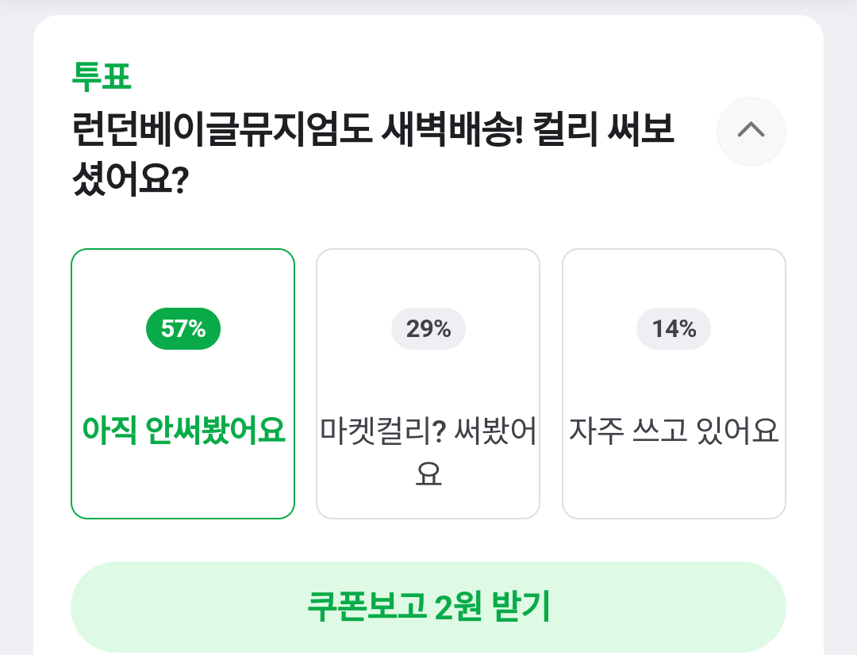The height and width of the screenshot is (655, 857).
Task: Click the 셨어요? second line of the heading
Action: pyautogui.click(x=129, y=180)
